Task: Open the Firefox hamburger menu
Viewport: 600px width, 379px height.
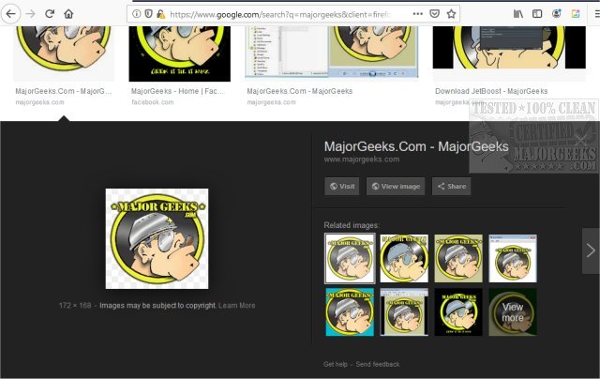Action: coord(597,14)
